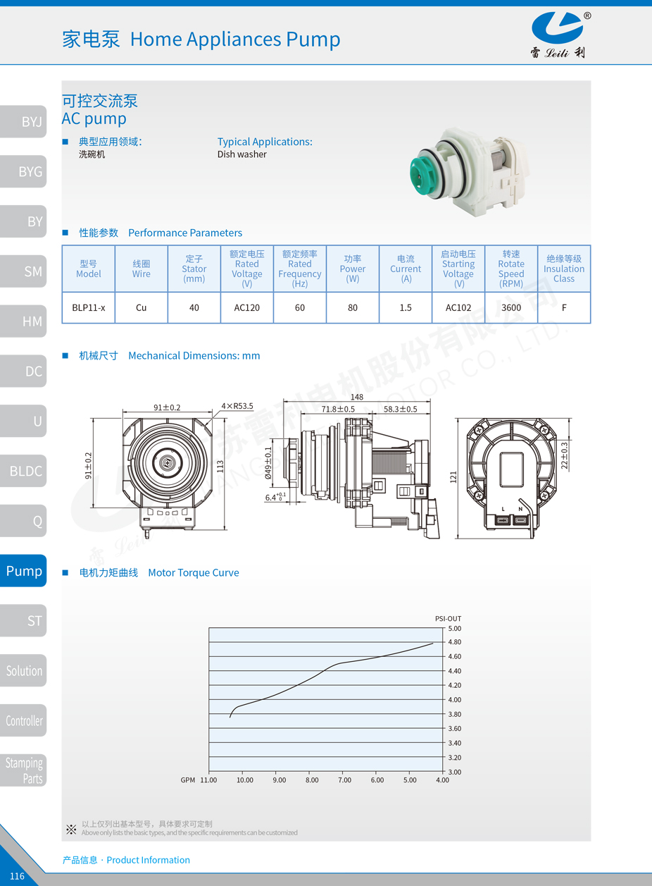
Task: Click the BLP11-x model cell
Action: click(89, 308)
